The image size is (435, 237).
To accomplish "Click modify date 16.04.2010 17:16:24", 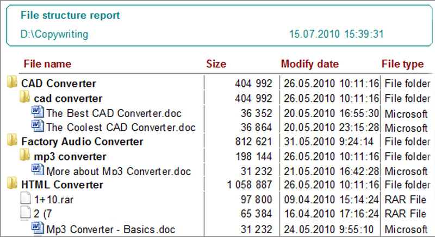I will (x=331, y=214).
